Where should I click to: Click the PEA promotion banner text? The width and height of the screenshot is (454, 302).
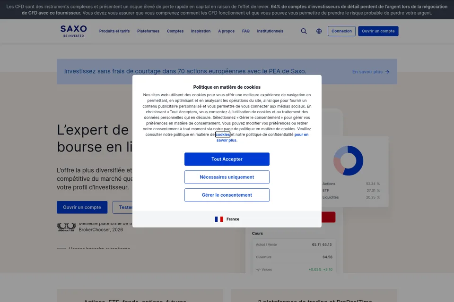tap(185, 71)
